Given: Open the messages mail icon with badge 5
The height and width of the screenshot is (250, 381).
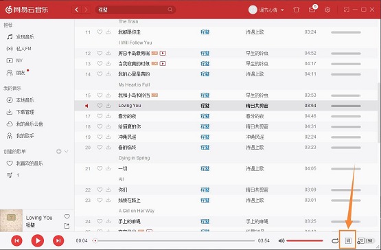Looking at the screenshot, I should tap(312, 10).
